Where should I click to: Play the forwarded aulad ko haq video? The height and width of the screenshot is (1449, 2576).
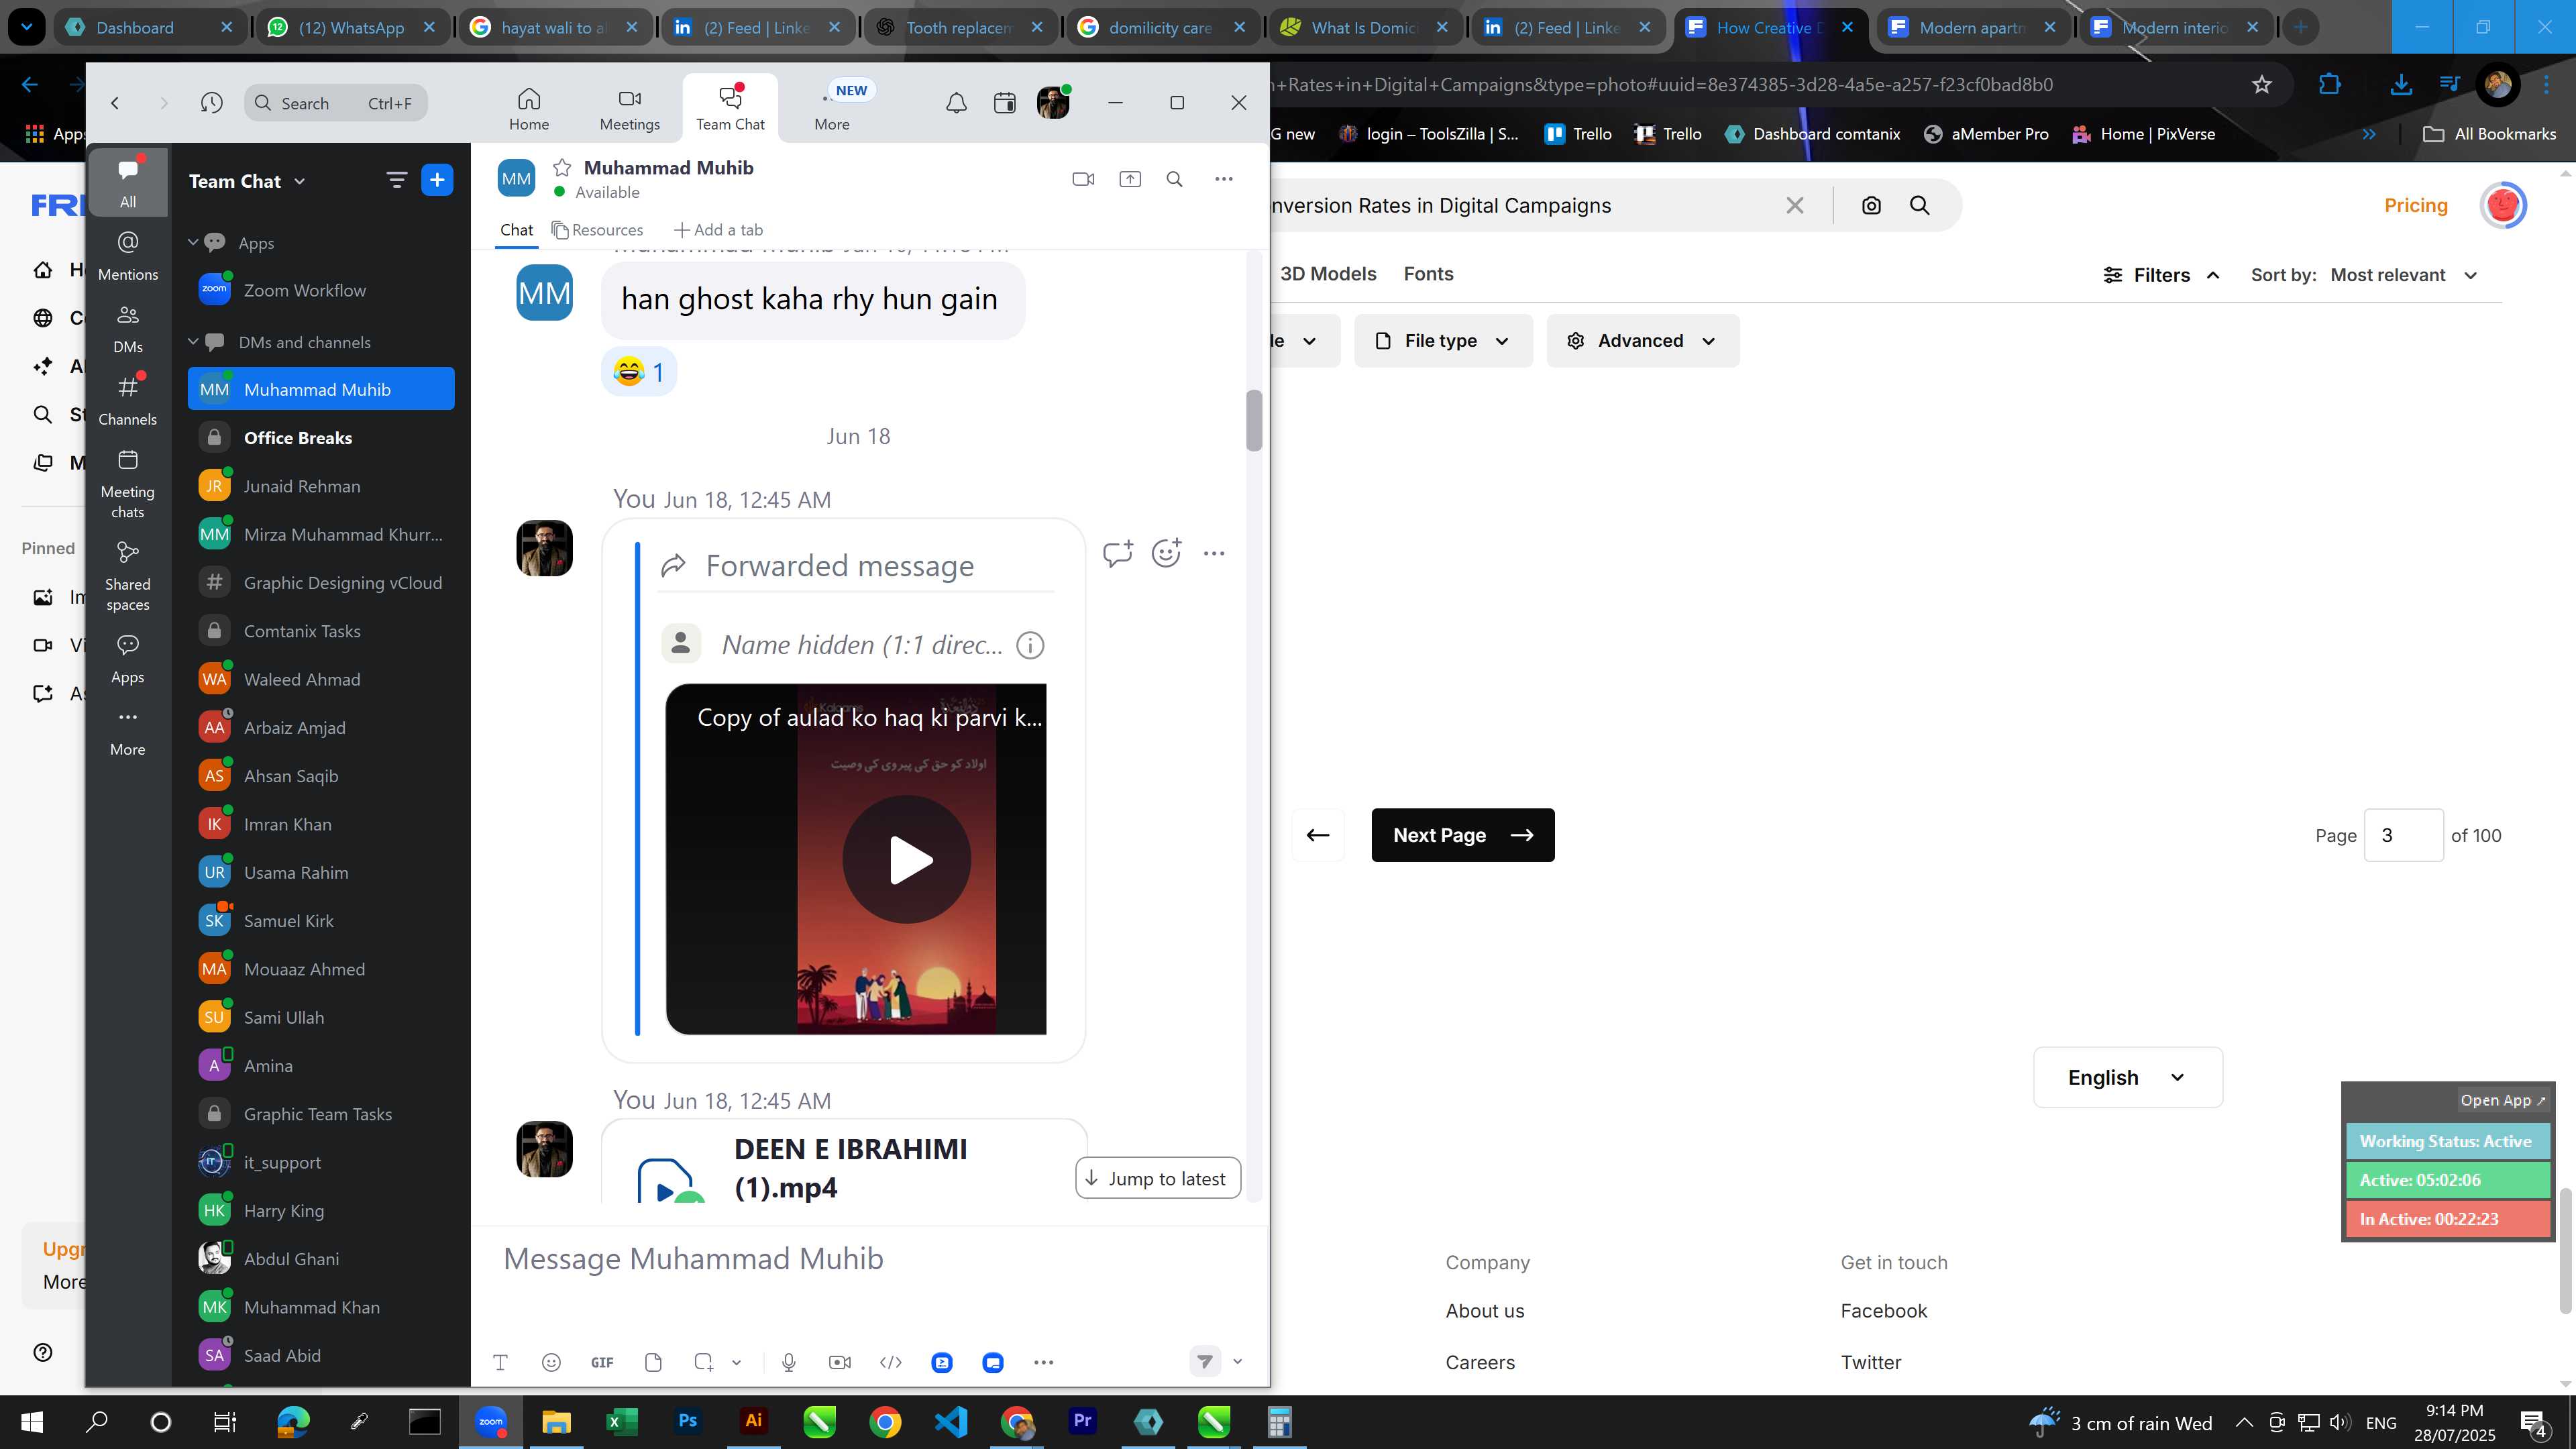pyautogui.click(x=906, y=859)
